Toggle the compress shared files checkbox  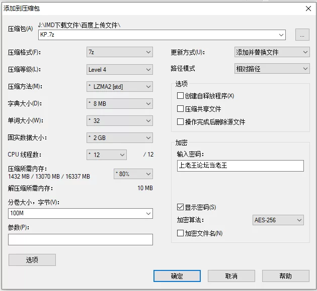pyautogui.click(x=181, y=109)
